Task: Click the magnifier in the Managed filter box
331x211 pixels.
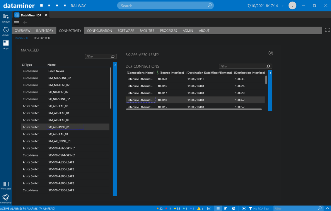Action: (113, 56)
